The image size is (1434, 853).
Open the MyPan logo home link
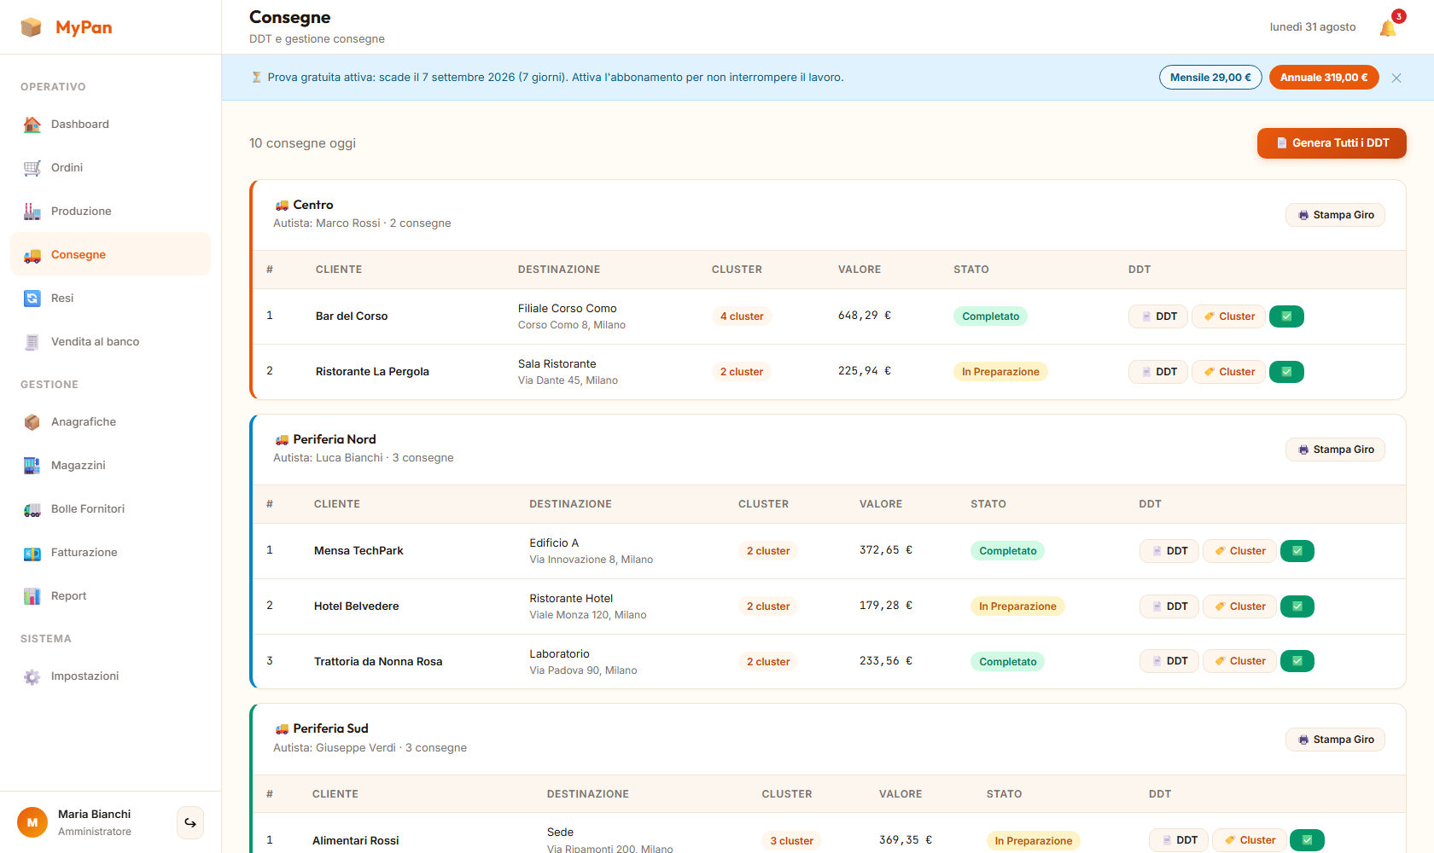[67, 27]
